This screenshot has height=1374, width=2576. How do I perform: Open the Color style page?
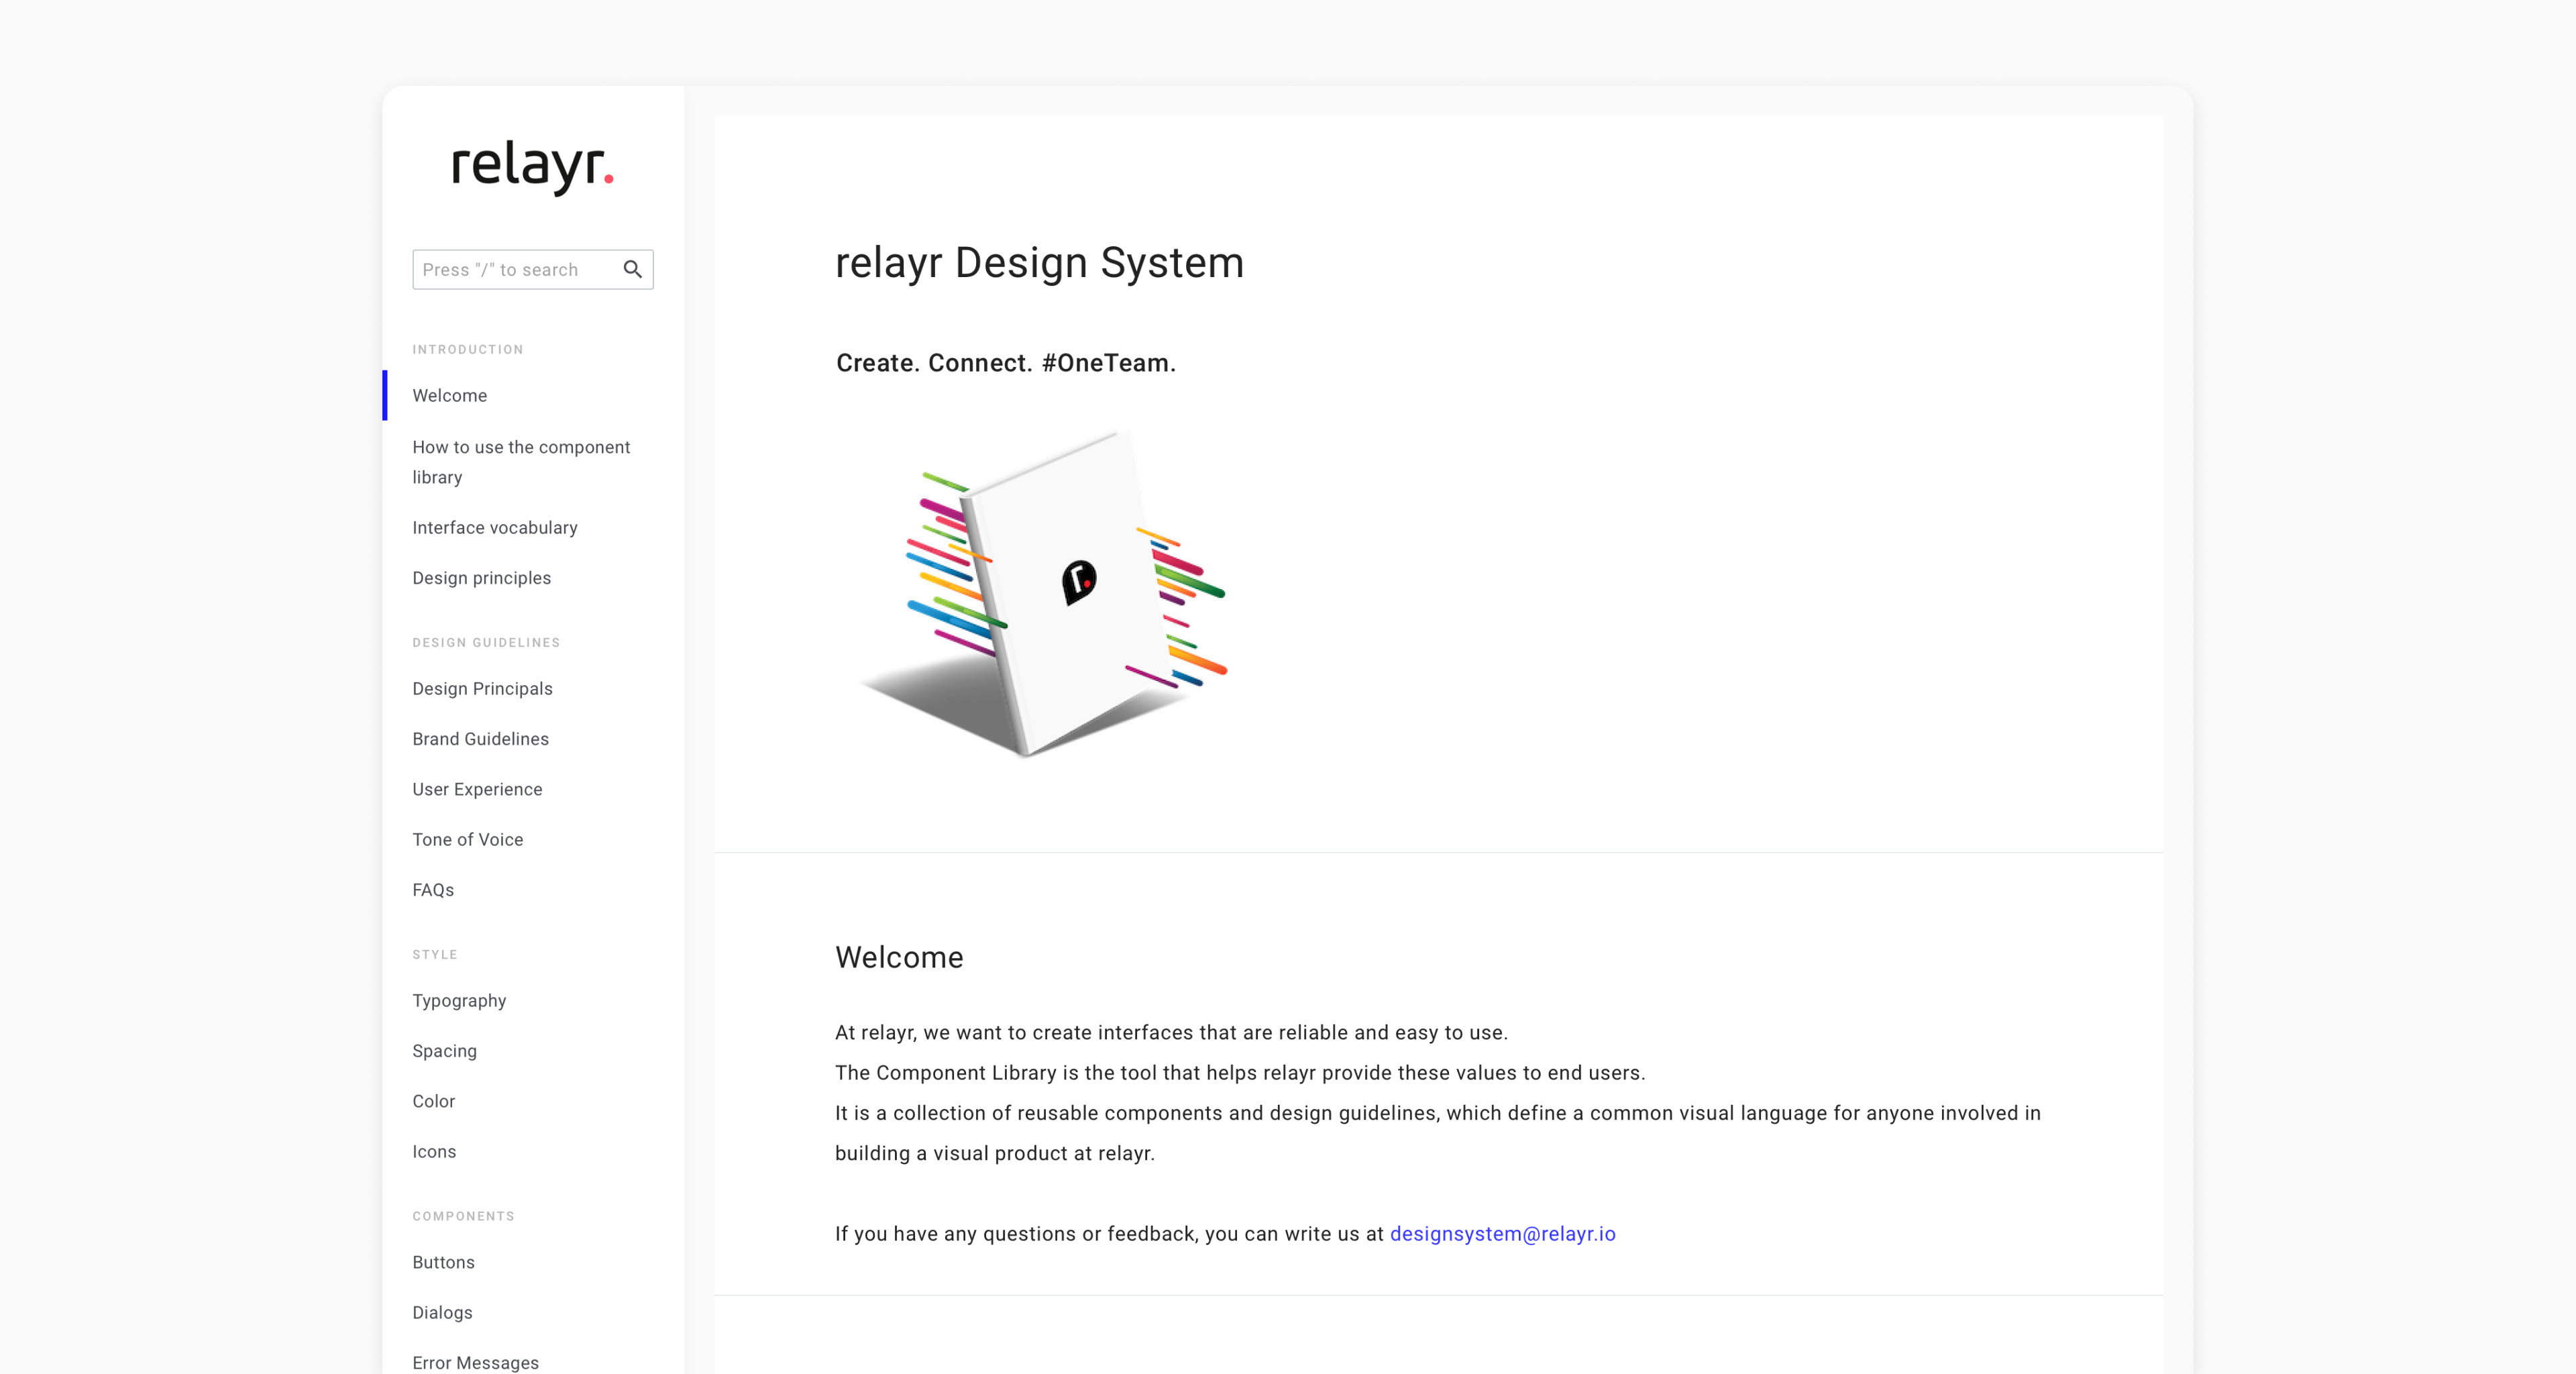(x=433, y=1101)
